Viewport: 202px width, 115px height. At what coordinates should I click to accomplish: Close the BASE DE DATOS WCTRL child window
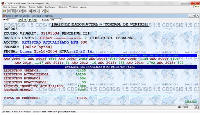tap(197, 16)
